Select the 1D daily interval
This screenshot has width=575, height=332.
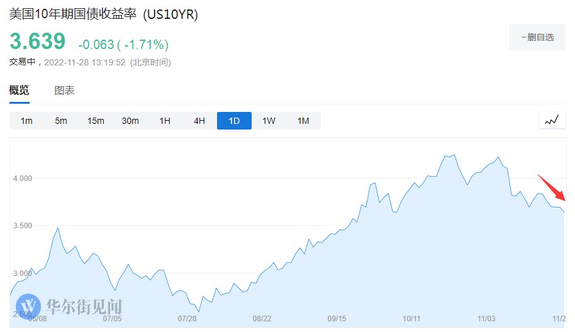234,121
